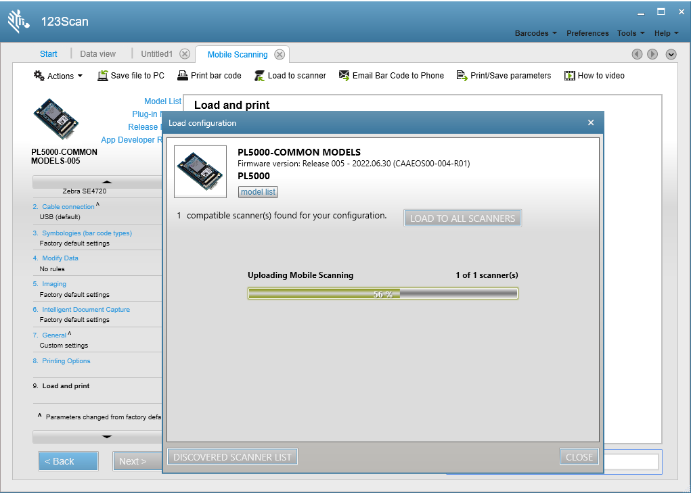Click the scanner image in left sidebar
The width and height of the screenshot is (691, 493).
point(56,119)
